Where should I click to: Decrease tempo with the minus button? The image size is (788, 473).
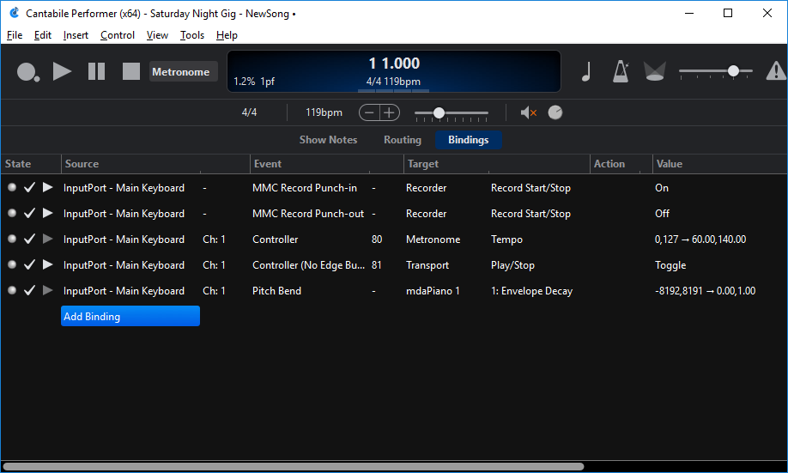[369, 112]
